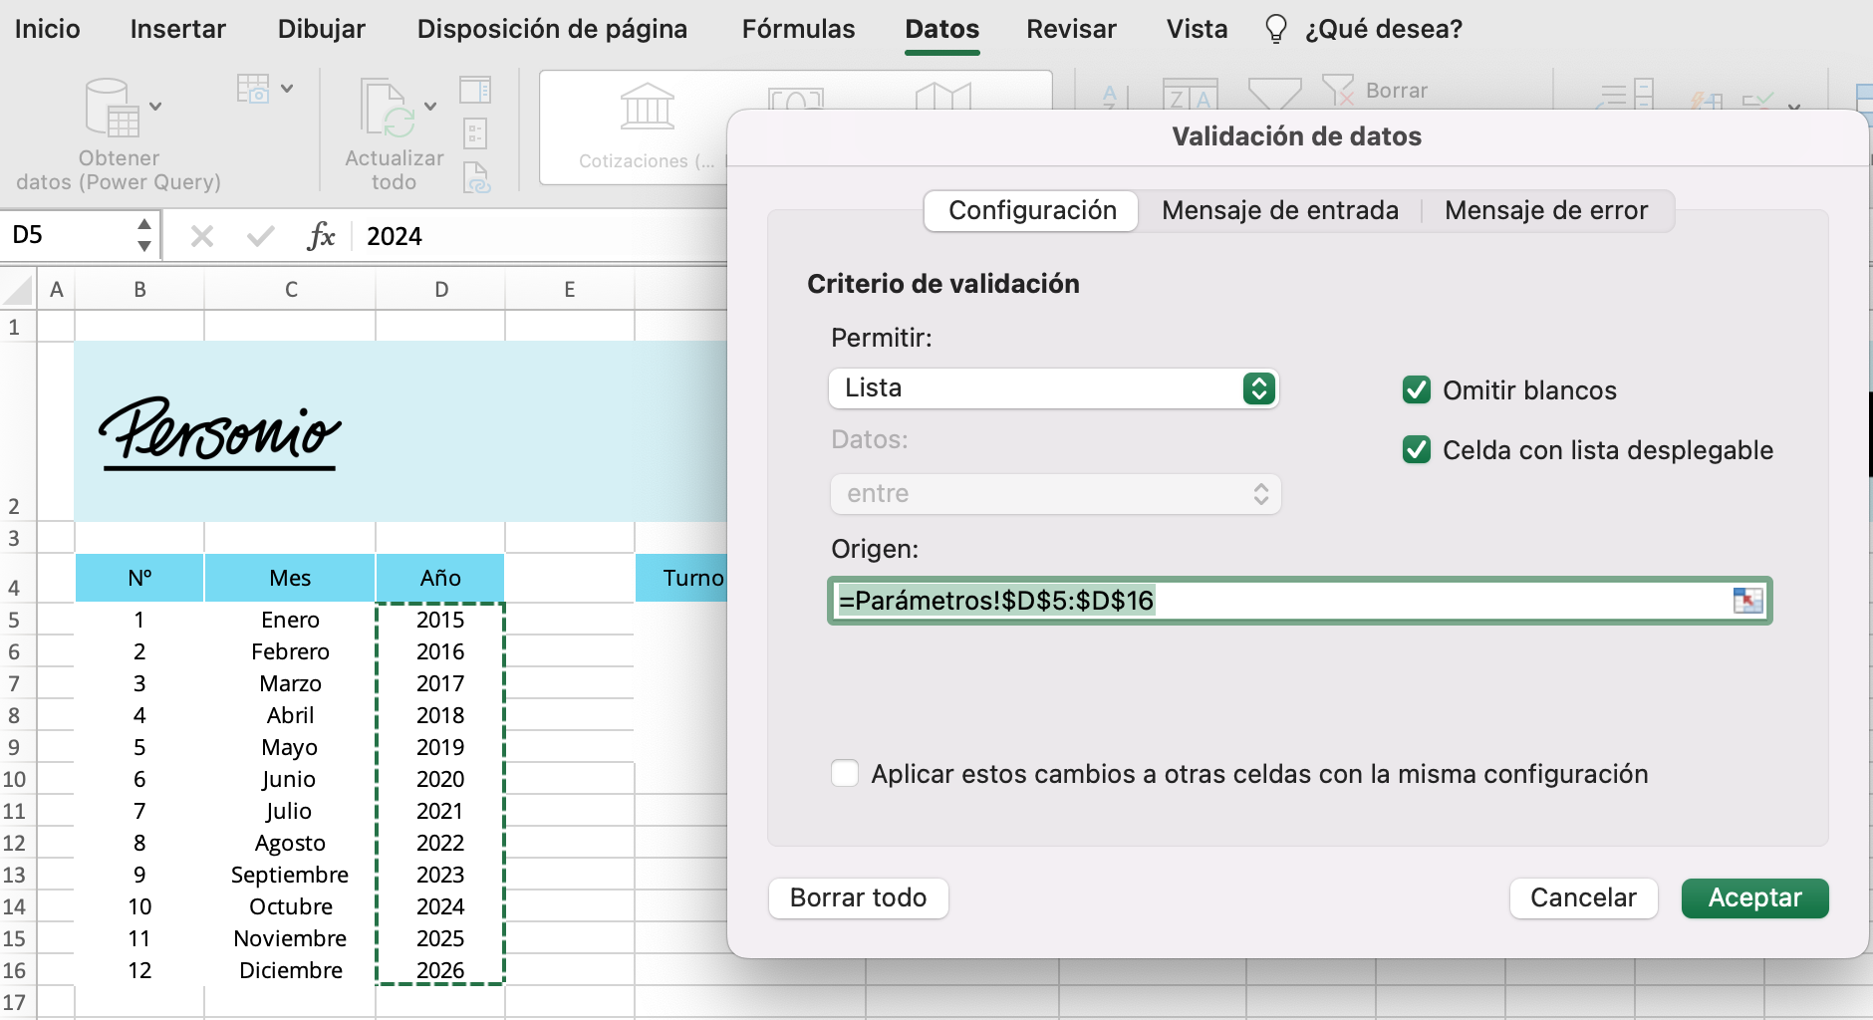Click the Año header cell

[440, 578]
